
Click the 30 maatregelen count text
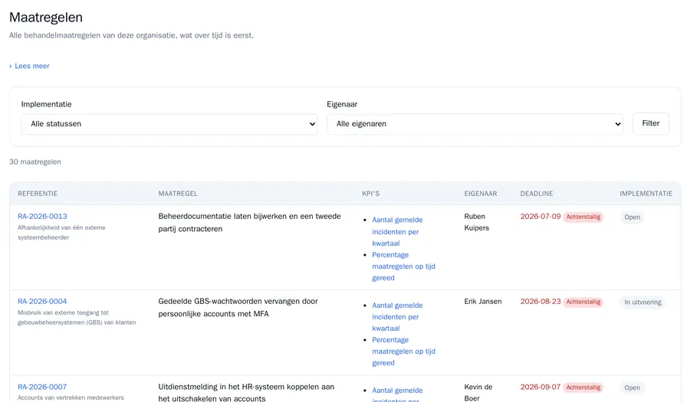coord(35,162)
